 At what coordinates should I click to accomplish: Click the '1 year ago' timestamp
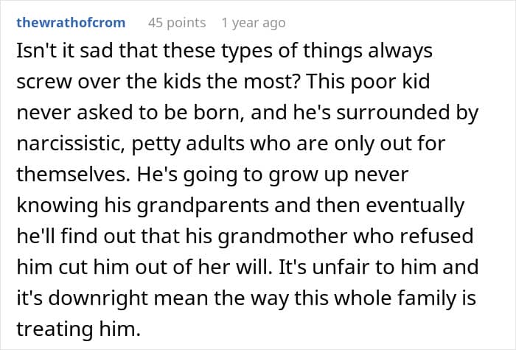pos(253,23)
